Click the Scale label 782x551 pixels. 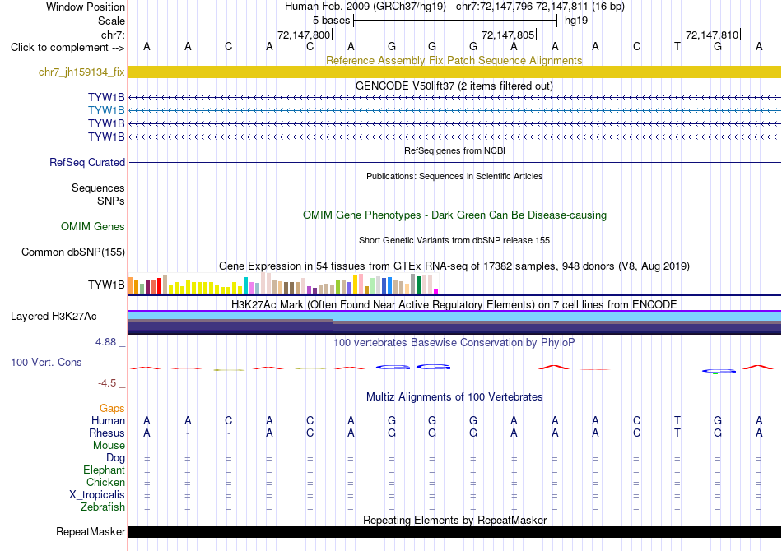(111, 21)
